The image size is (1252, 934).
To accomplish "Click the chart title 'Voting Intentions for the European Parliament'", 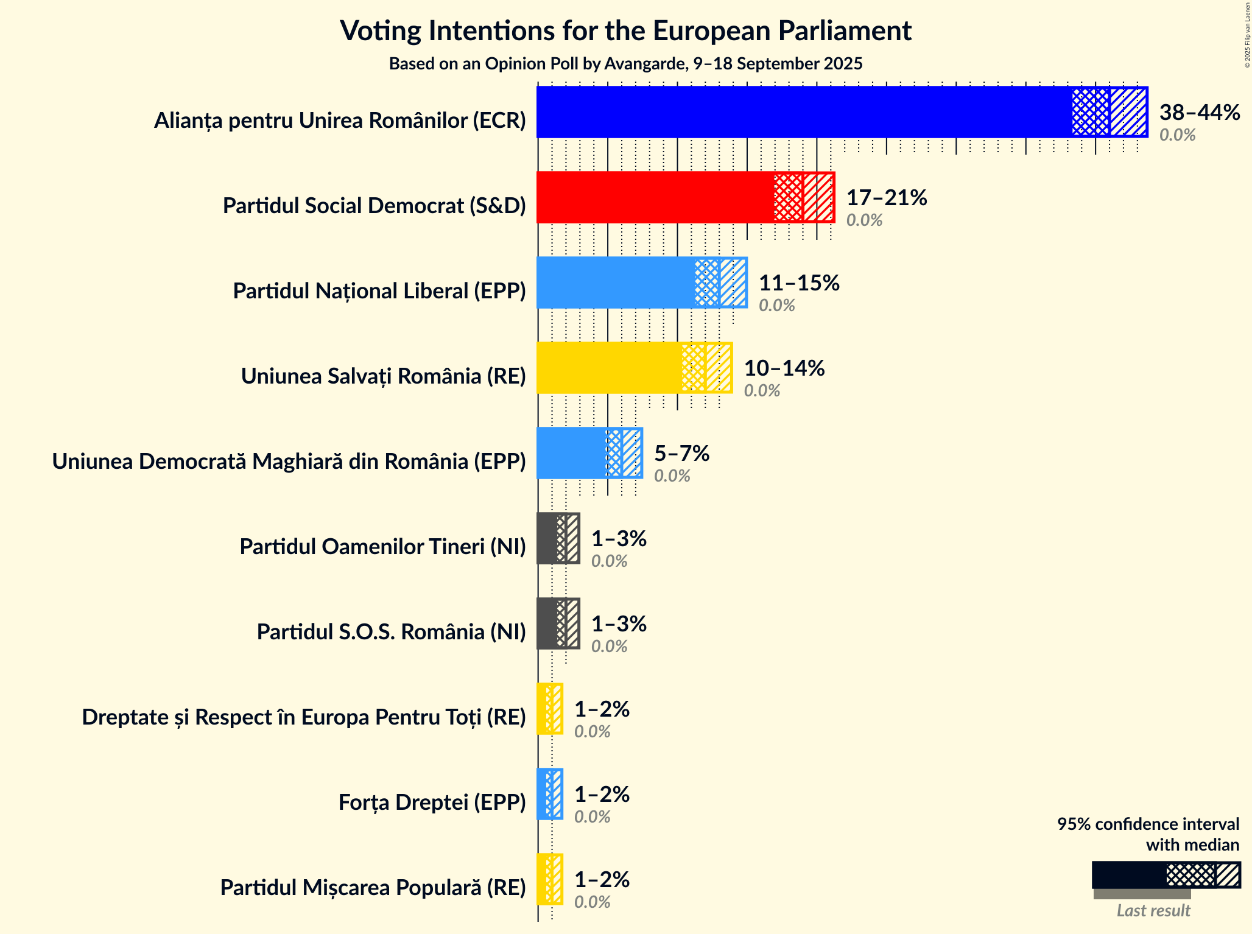I will click(x=625, y=31).
